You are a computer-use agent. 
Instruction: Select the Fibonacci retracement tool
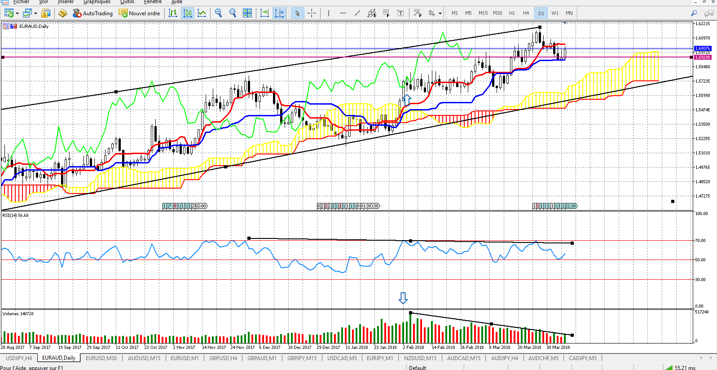point(386,13)
